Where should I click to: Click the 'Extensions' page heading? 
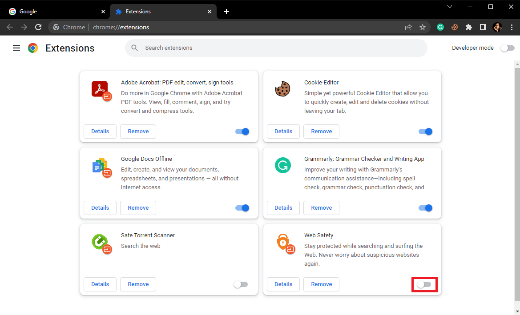[x=70, y=48]
